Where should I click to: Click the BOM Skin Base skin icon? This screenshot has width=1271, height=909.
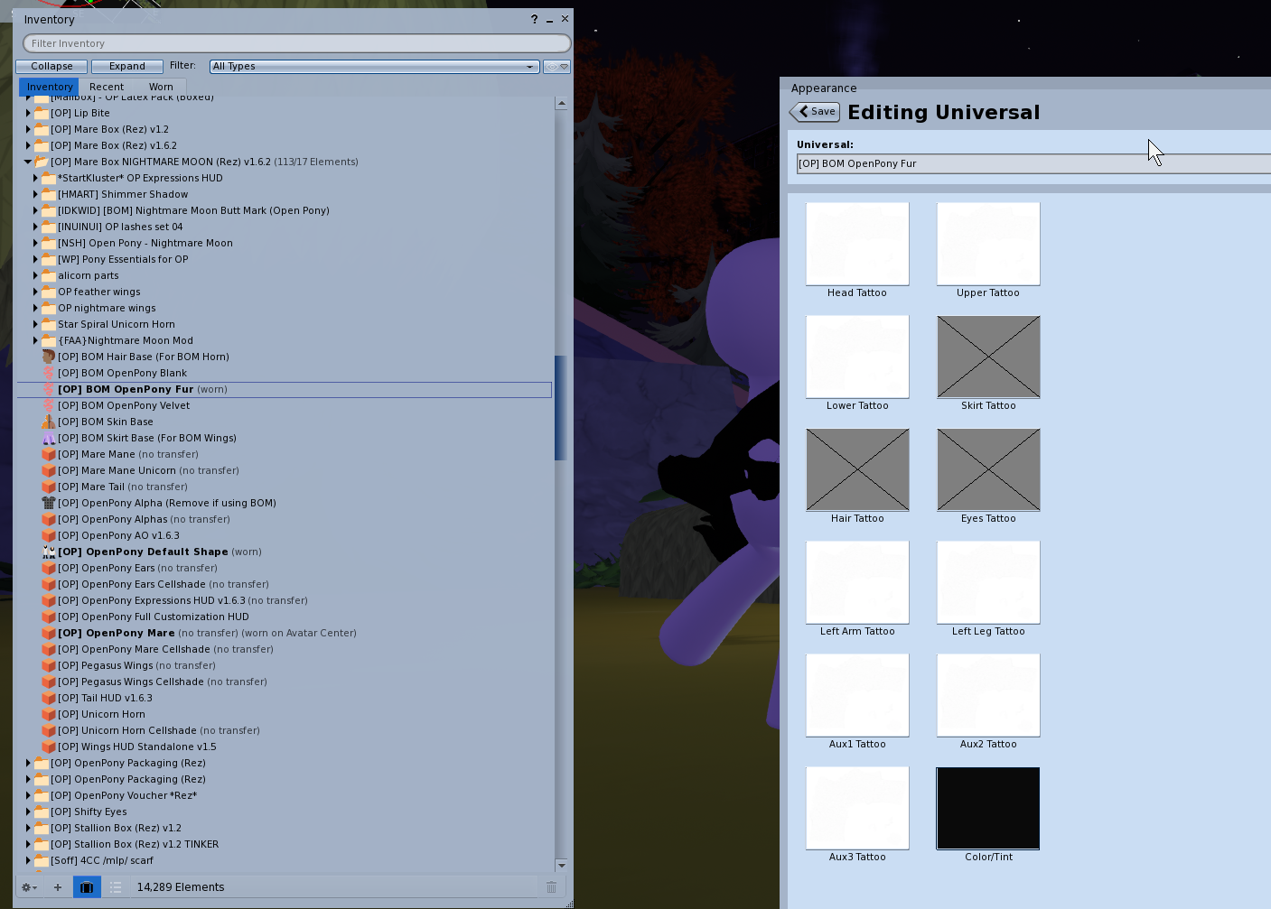click(x=49, y=422)
